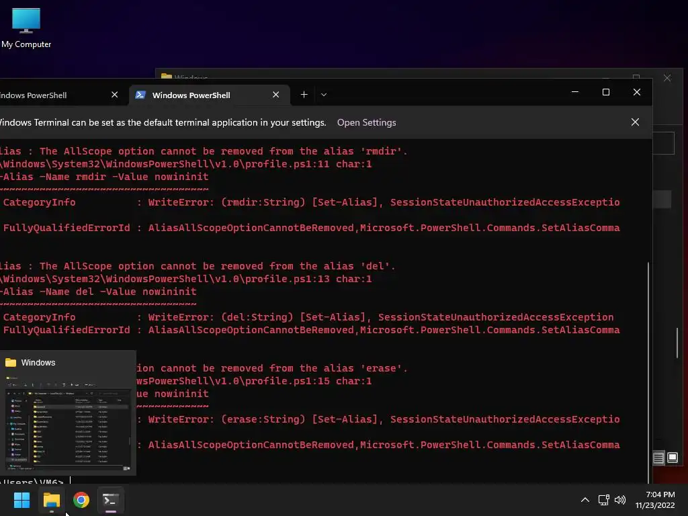The height and width of the screenshot is (516, 688).
Task: Open File Explorer from taskbar
Action: [51, 500]
